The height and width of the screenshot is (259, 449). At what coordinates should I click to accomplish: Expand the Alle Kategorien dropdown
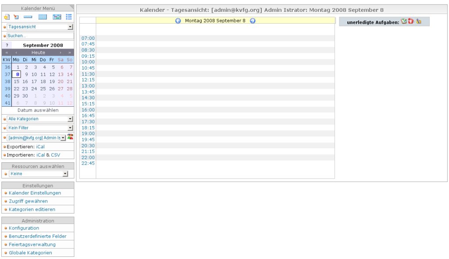(x=40, y=119)
